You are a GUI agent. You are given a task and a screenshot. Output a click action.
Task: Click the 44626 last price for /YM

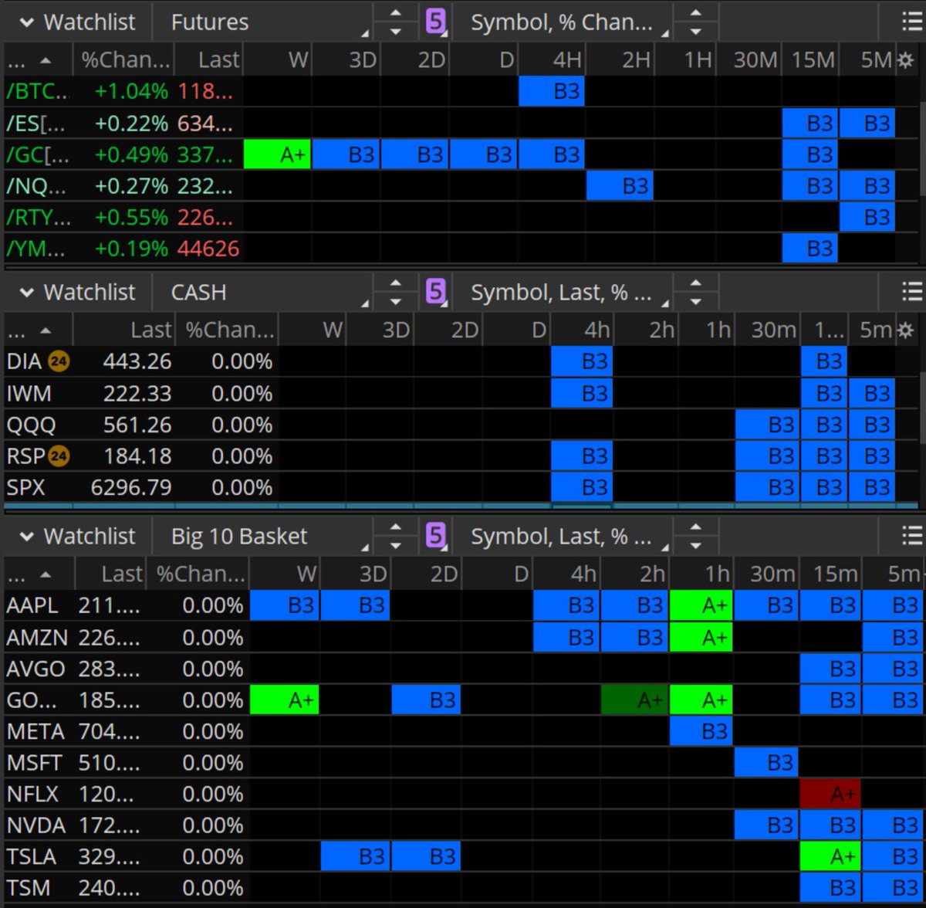click(x=208, y=249)
